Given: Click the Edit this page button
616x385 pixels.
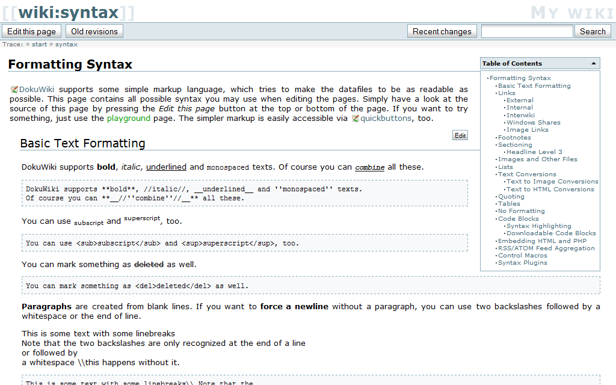Looking at the screenshot, I should click(31, 31).
